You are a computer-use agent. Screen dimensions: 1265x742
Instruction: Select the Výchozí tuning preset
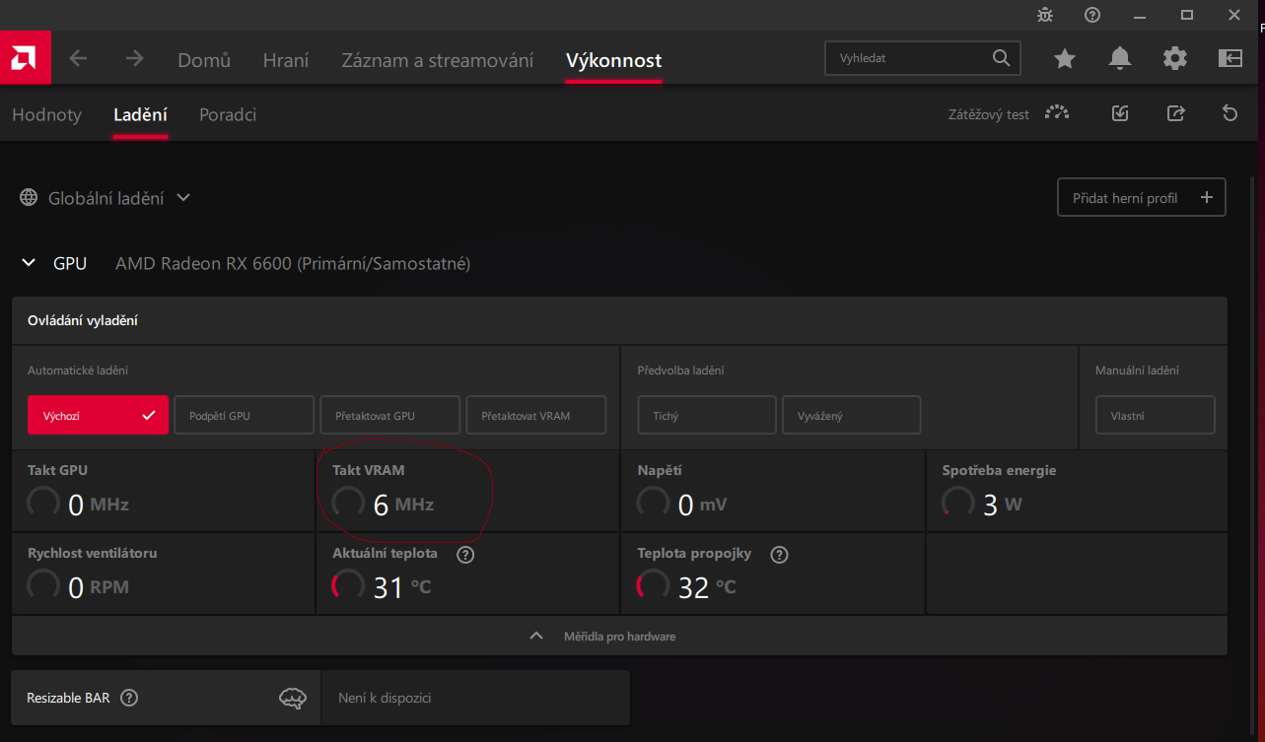tap(98, 416)
